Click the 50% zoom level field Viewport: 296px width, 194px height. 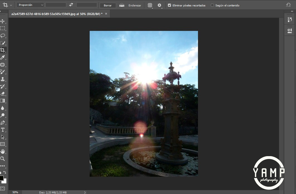pyautogui.click(x=15, y=192)
